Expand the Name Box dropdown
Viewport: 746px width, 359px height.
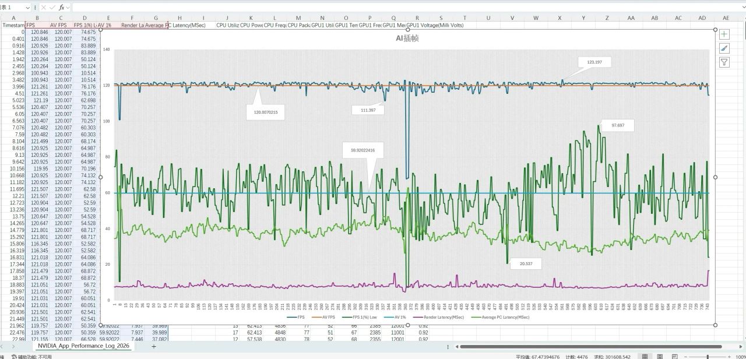[x=28, y=8]
